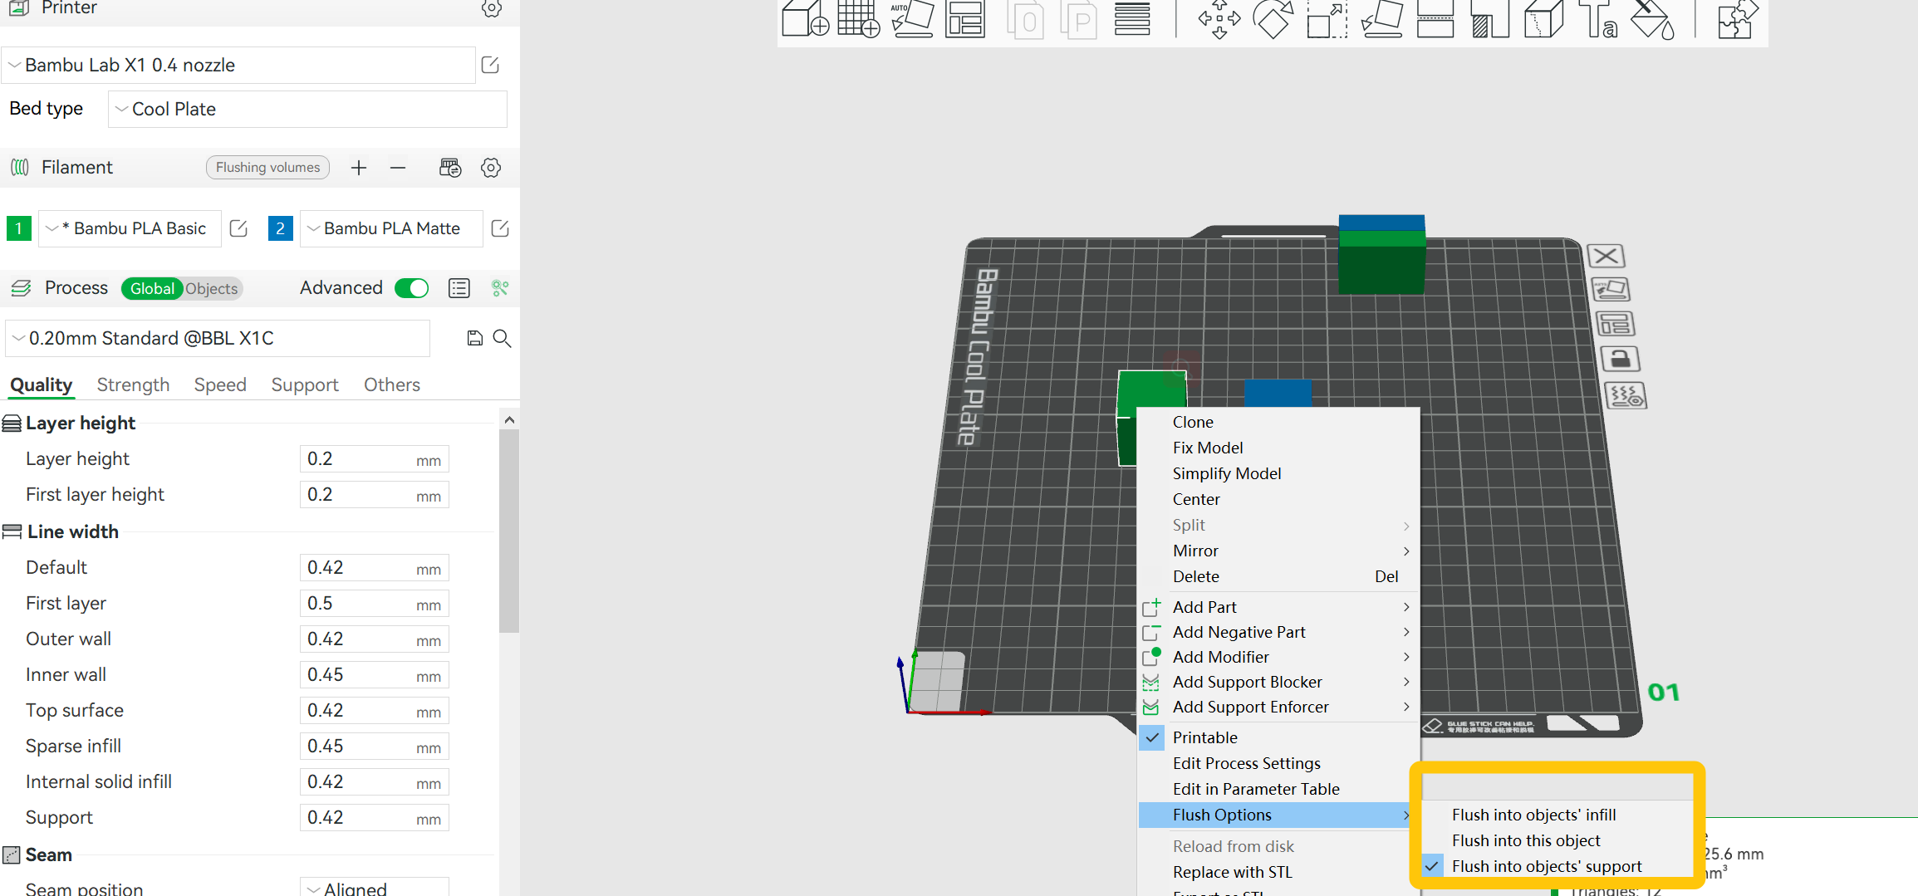Open the plate settings gear icon
Screen dimensions: 1918x896
pyautogui.click(x=1626, y=395)
